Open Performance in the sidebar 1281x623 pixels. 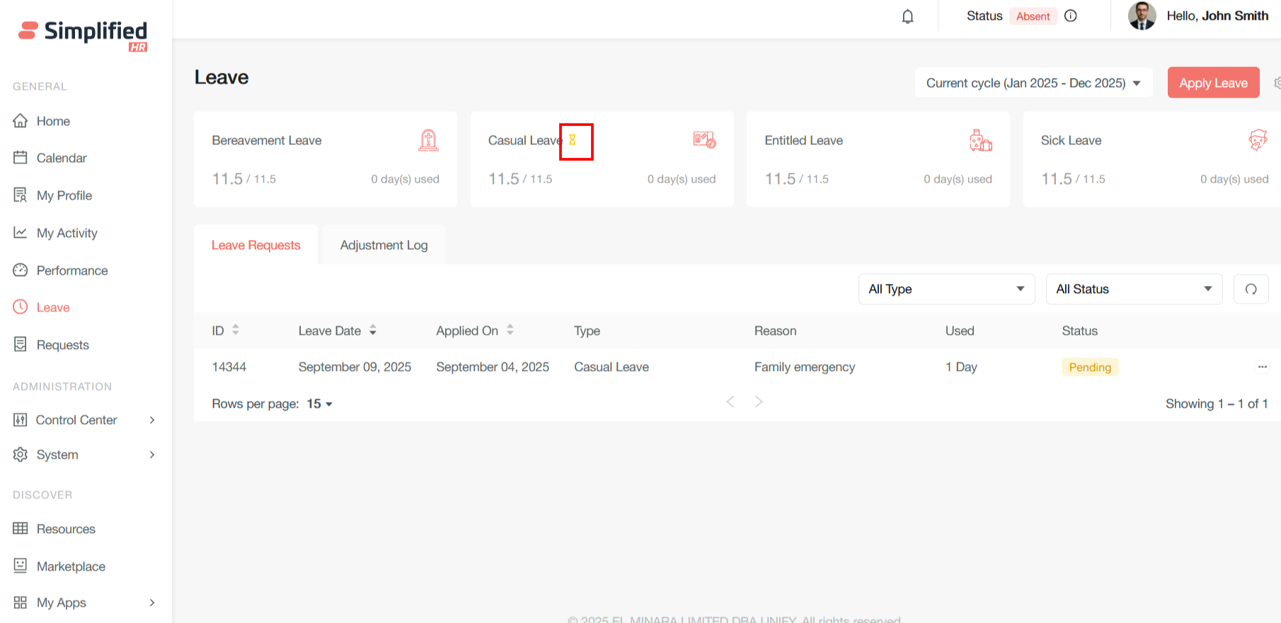[72, 270]
